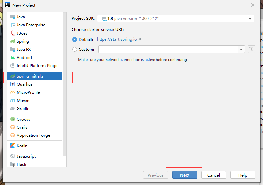263x185 pixels.
Task: Choose Java in the project type list
Action: pos(34,17)
